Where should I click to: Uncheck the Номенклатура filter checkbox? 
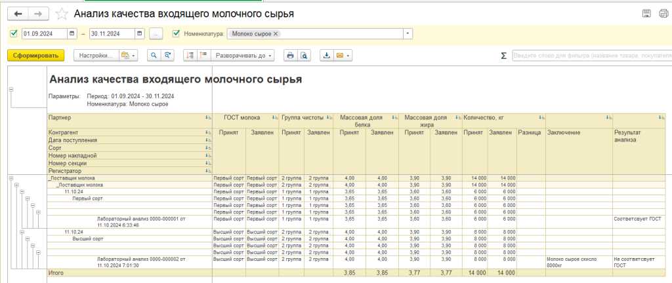175,33
